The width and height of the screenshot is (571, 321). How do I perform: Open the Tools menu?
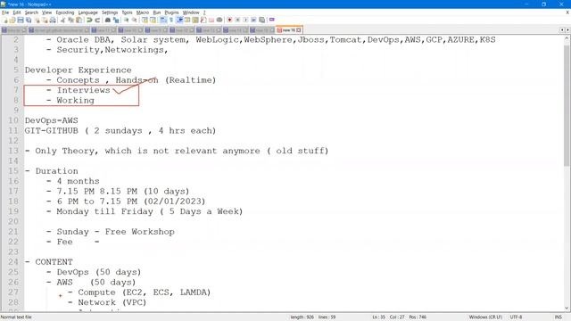point(127,12)
